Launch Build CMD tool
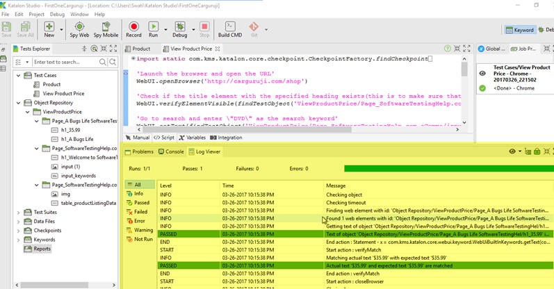 pos(230,29)
